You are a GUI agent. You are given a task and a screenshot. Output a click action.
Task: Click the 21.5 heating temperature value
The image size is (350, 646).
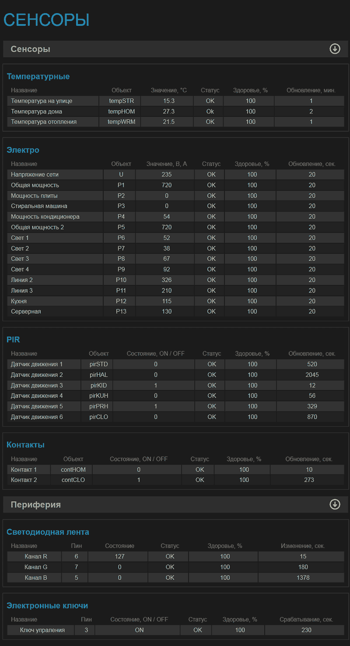169,122
